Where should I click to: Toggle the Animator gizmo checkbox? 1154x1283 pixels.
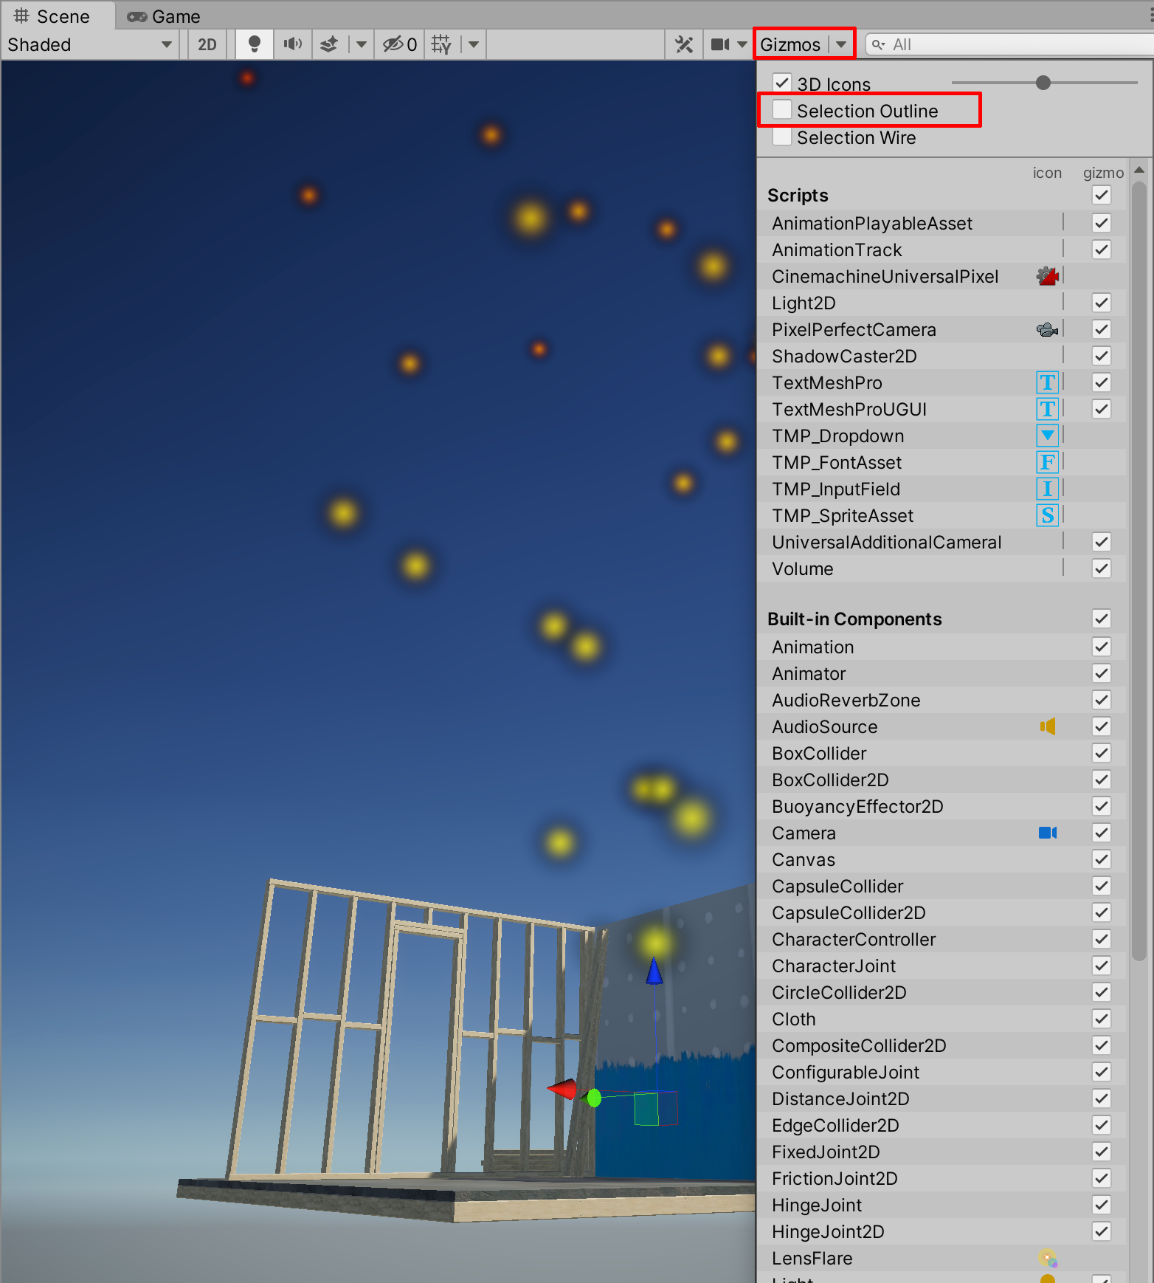1102,673
